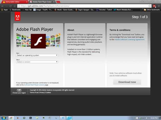Open the Other bookmarks folder
Viewport: 161px width, 120px height.
pyautogui.click(x=152, y=10)
